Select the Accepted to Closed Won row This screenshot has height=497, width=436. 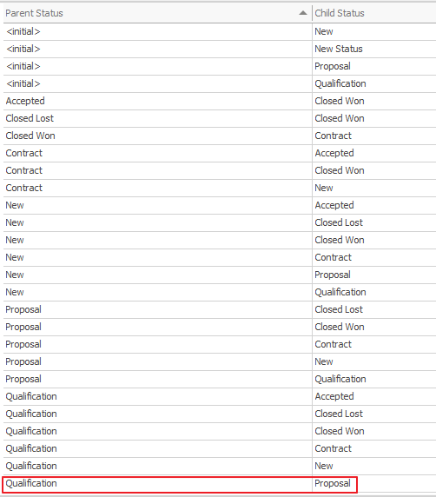click(x=220, y=102)
